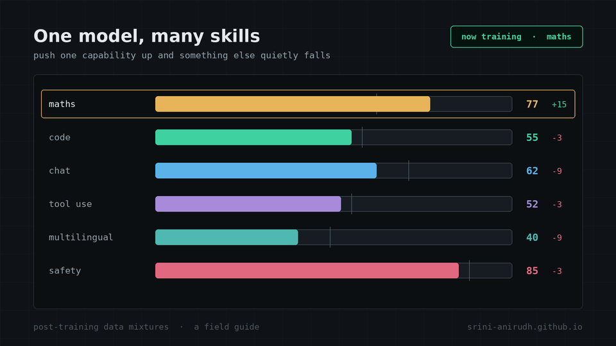Click the +15 delta for maths
Screen dimensions: 616x346
[x=559, y=104]
